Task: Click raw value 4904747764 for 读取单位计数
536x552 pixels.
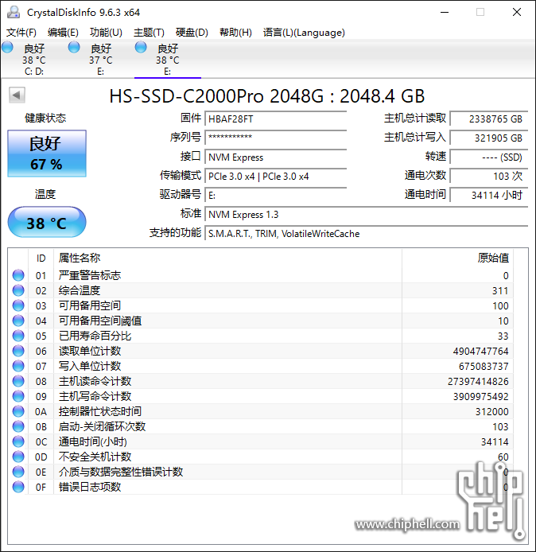Action: [x=480, y=351]
